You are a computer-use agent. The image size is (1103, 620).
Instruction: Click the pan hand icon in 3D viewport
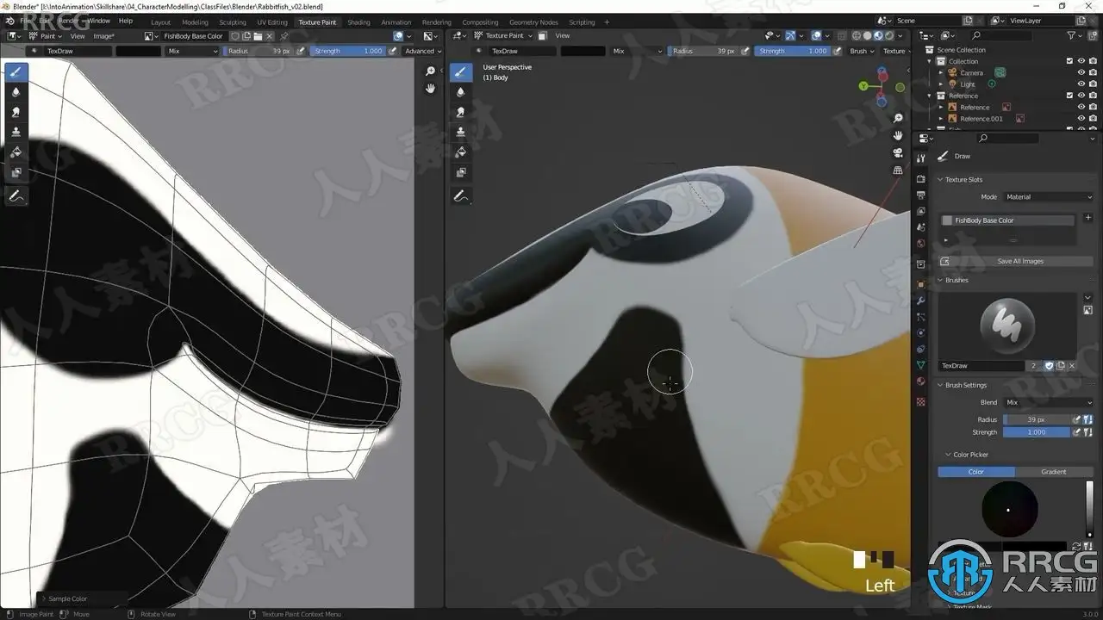pos(898,135)
